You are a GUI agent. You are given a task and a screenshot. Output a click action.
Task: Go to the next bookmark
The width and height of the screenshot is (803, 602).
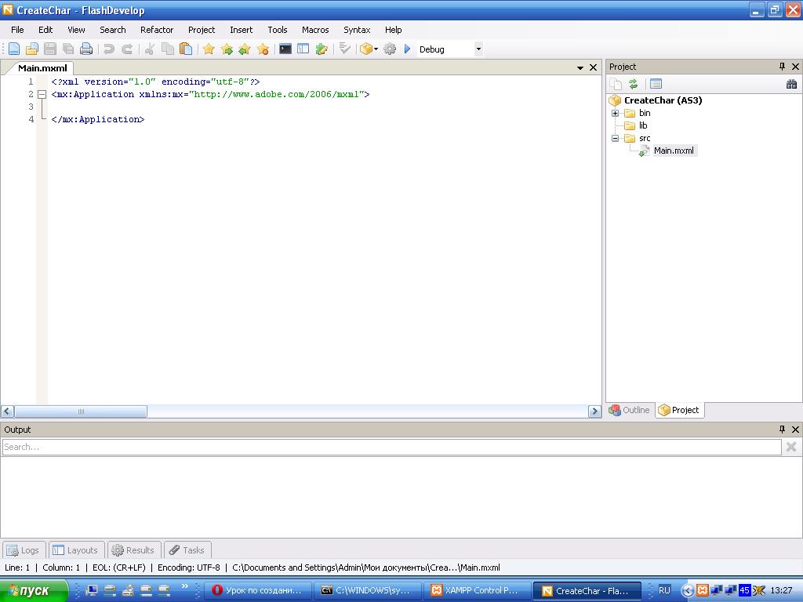pos(227,49)
